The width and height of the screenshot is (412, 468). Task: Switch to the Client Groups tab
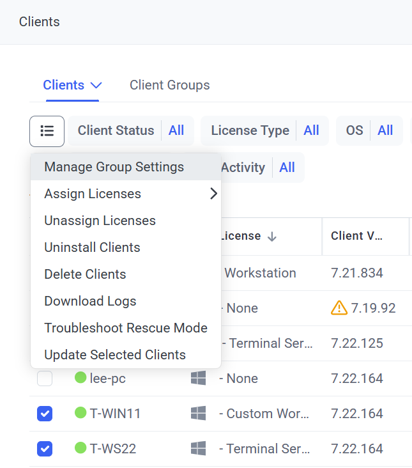click(169, 85)
